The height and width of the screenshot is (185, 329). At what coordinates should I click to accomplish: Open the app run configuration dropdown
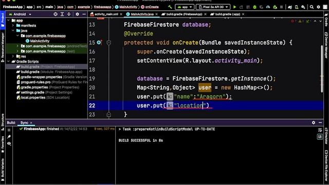point(185,7)
